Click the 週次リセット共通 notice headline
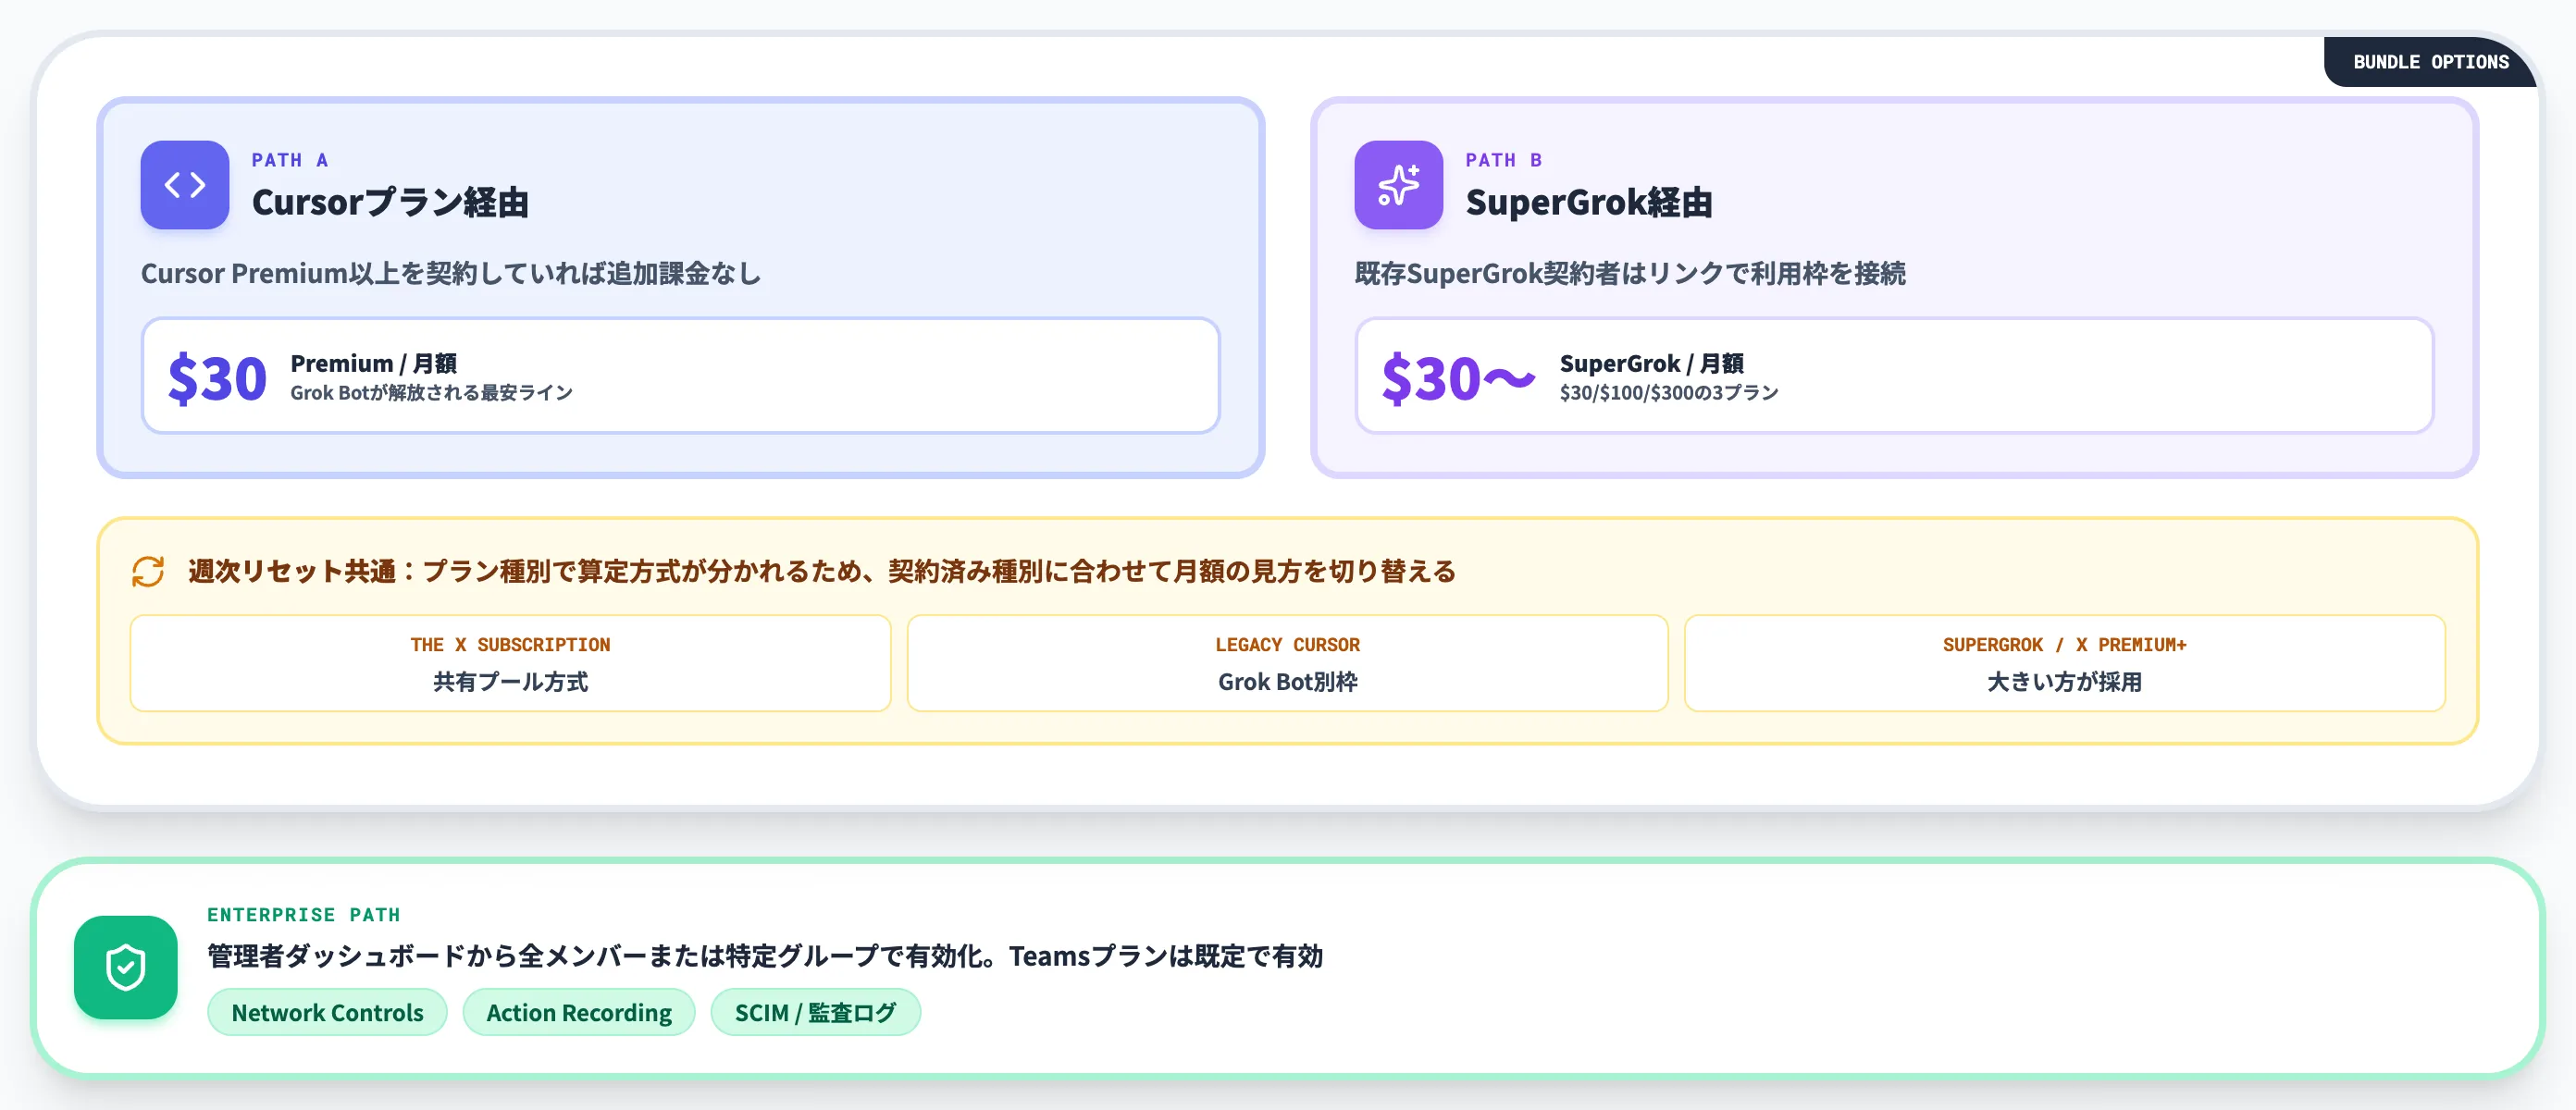The height and width of the screenshot is (1110, 2576). (821, 571)
